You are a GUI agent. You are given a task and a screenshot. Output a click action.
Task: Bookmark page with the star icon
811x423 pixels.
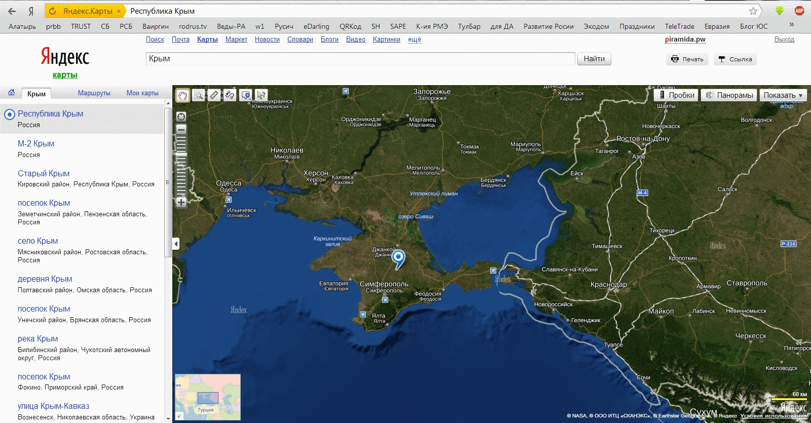[753, 11]
